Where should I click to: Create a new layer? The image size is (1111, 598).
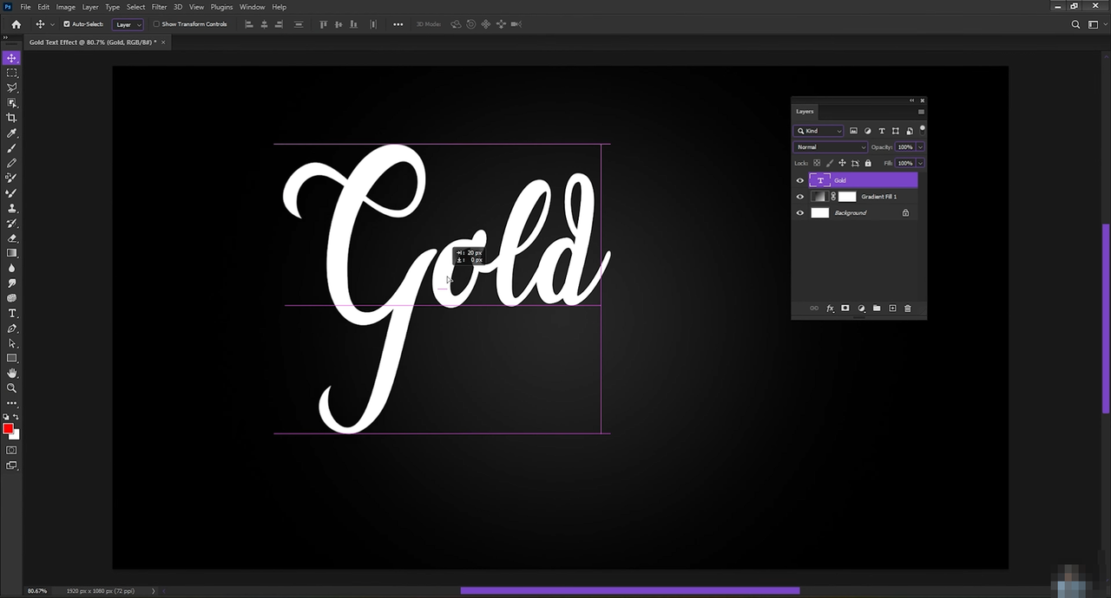point(892,309)
